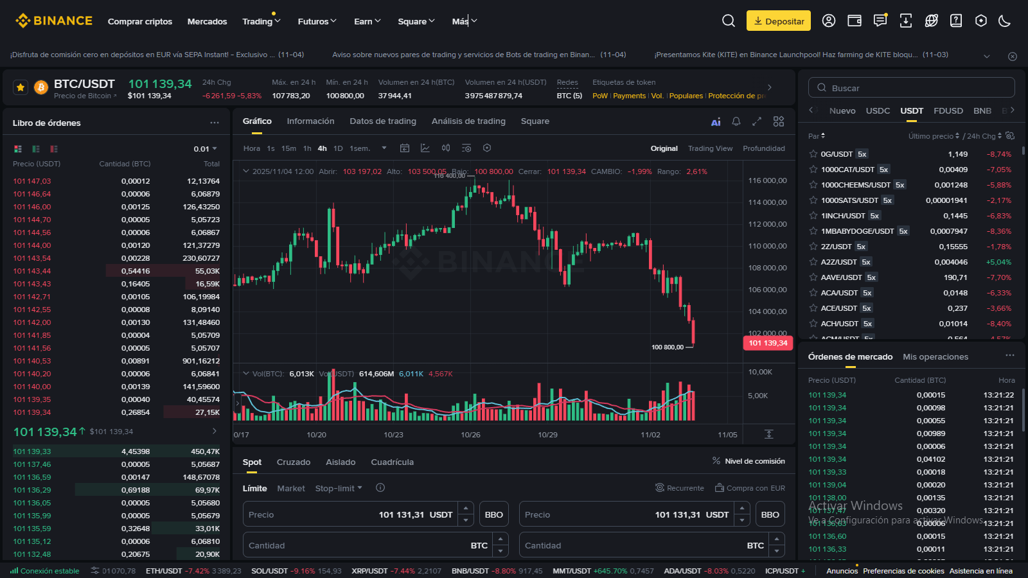Screen dimensions: 1028x578
Task: Open market trades more options menu
Action: pos(1010,356)
